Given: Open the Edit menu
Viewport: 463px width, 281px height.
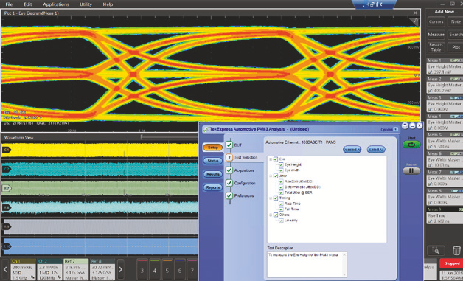Looking at the screenshot, I should (x=28, y=4).
